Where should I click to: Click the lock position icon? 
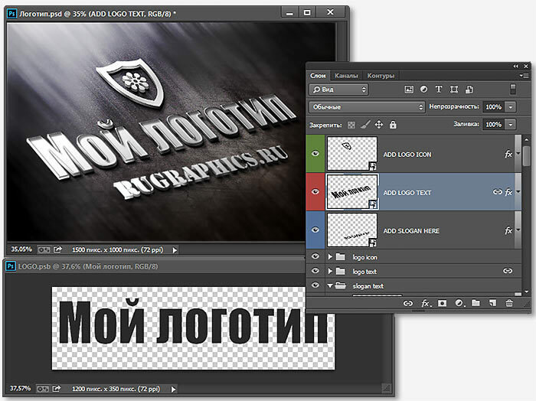click(379, 124)
